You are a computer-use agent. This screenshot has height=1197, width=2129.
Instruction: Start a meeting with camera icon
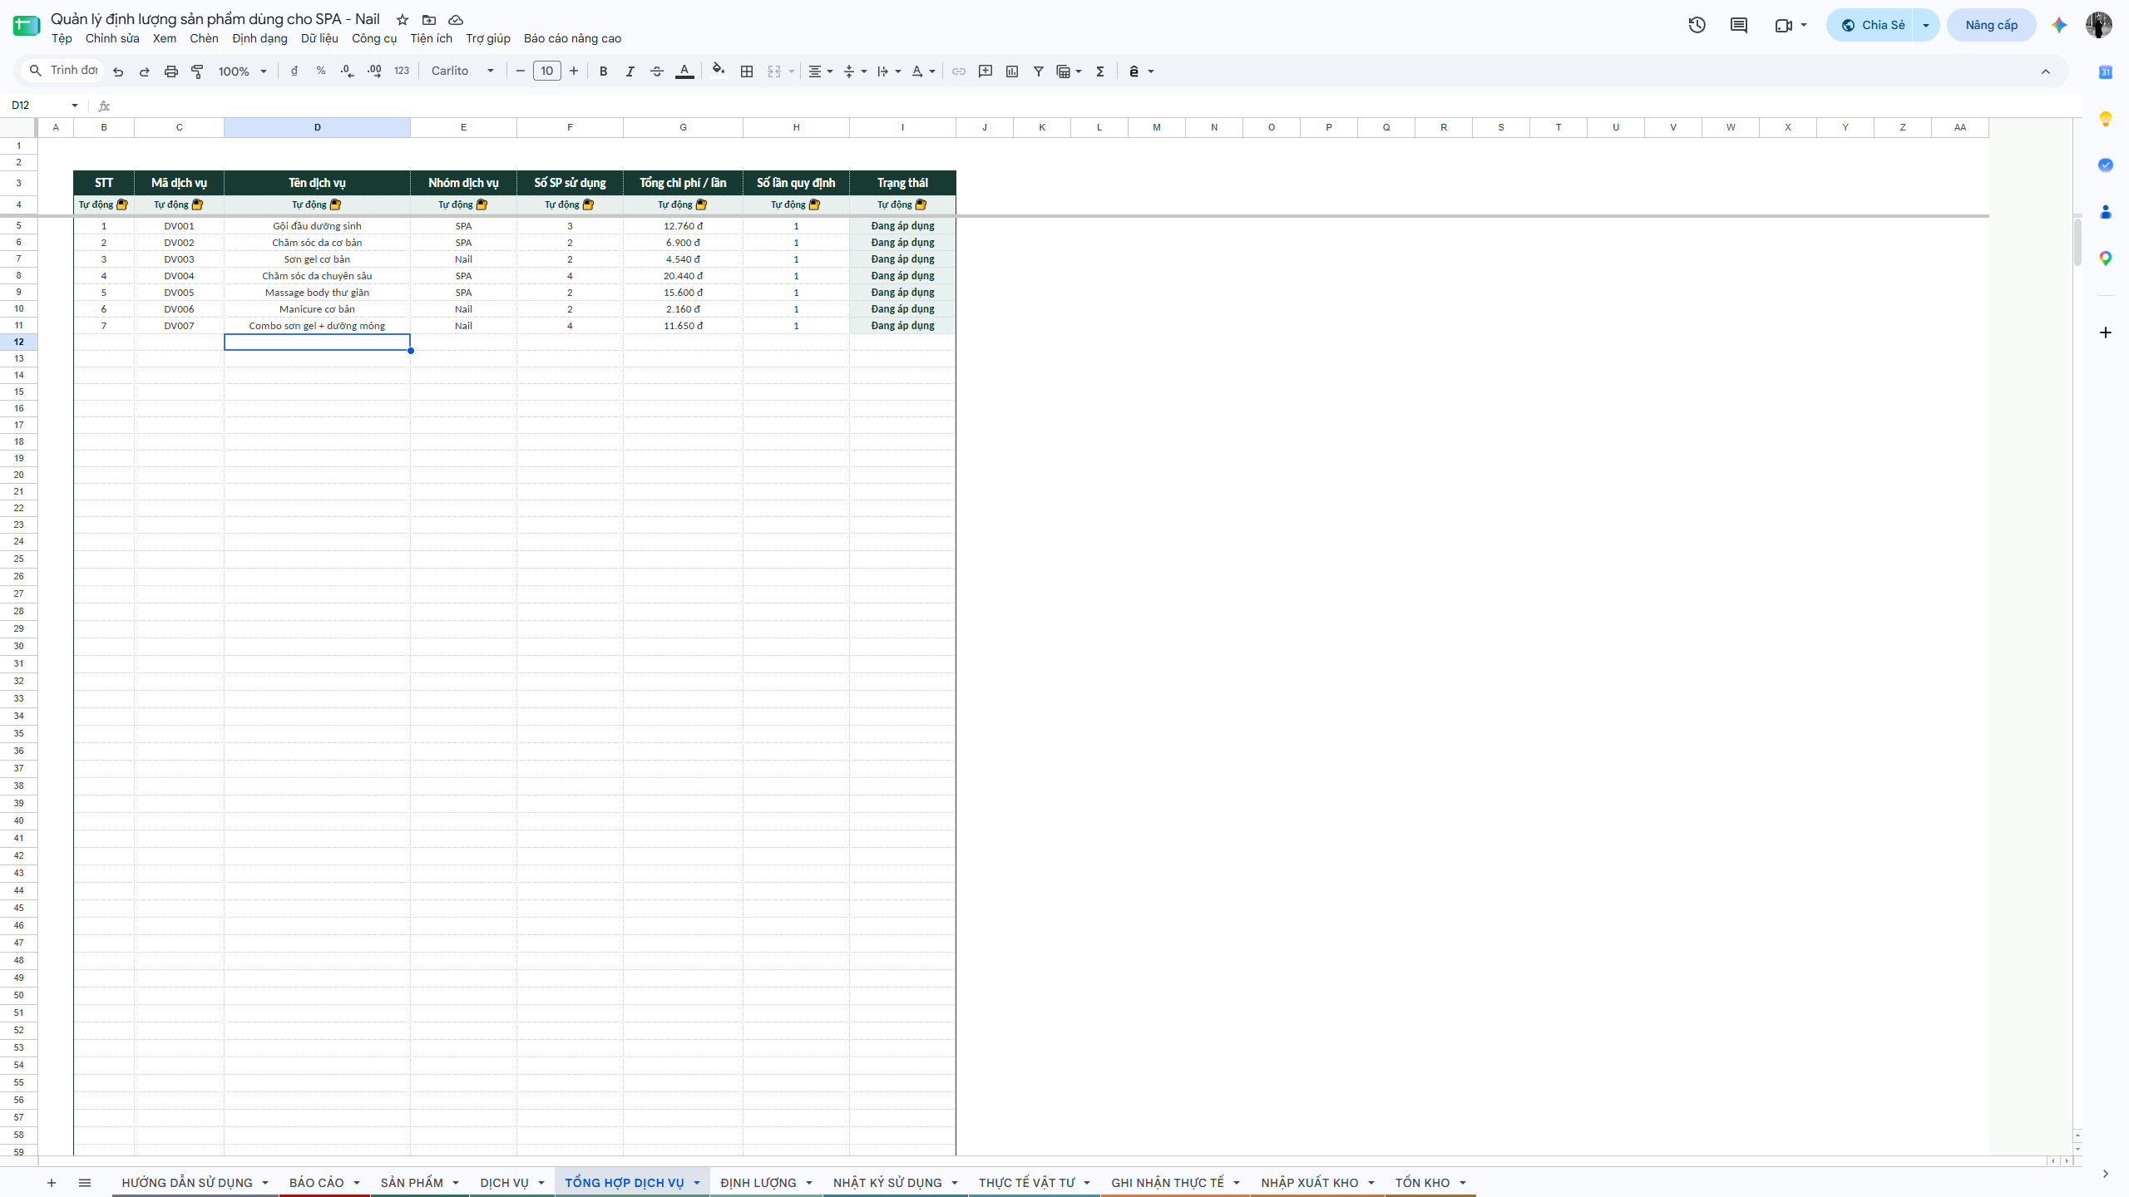(x=1784, y=25)
